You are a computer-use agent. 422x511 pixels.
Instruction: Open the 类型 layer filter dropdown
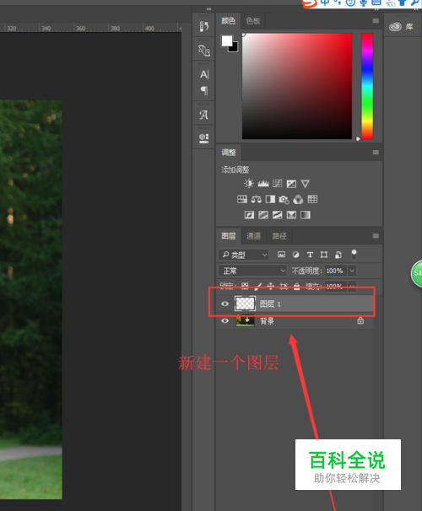(x=244, y=255)
